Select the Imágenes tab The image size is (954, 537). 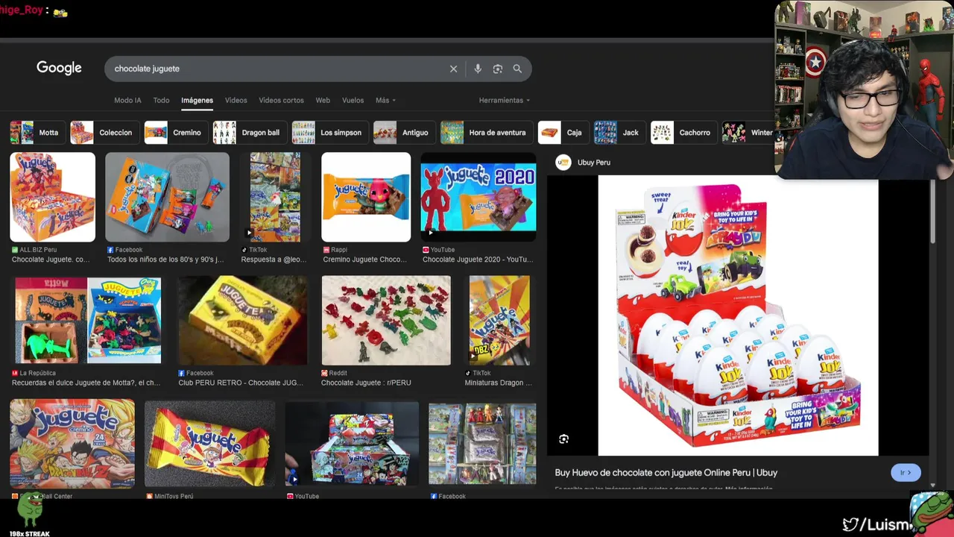[x=197, y=100]
